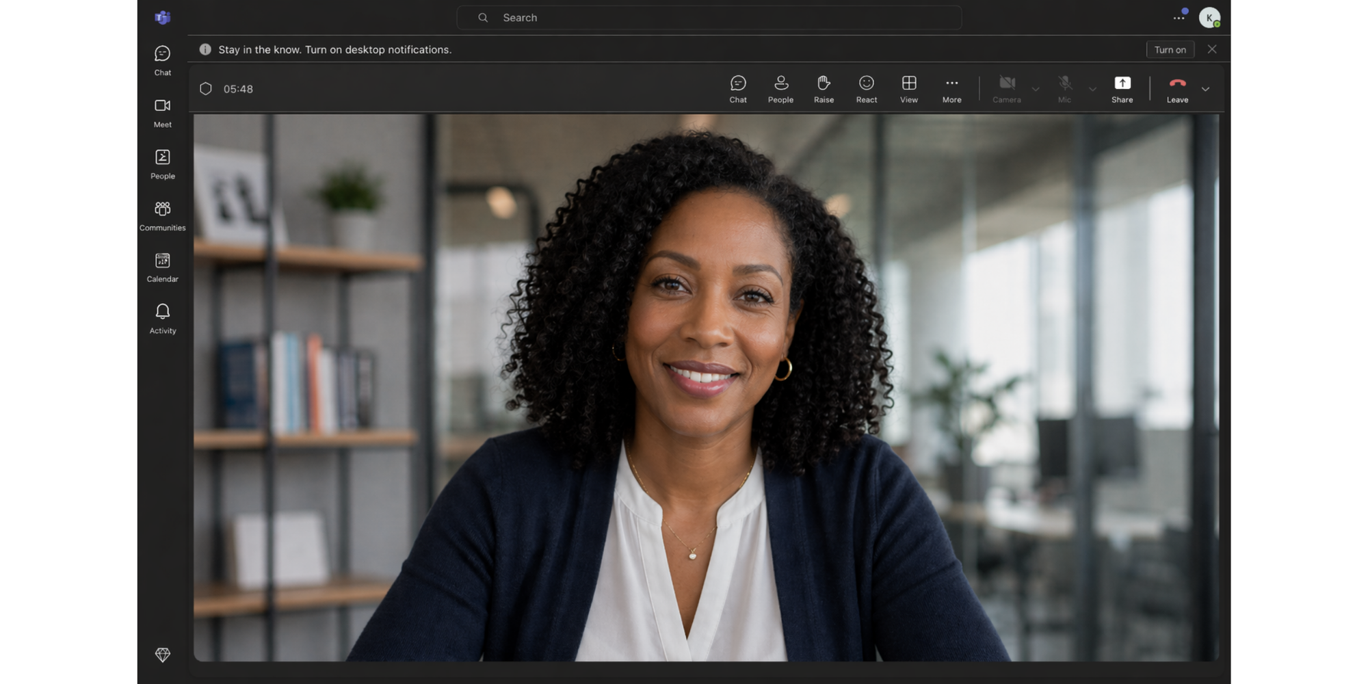Open Settings and more ellipsis in the title bar
Image resolution: width=1368 pixels, height=684 pixels.
tap(1179, 17)
